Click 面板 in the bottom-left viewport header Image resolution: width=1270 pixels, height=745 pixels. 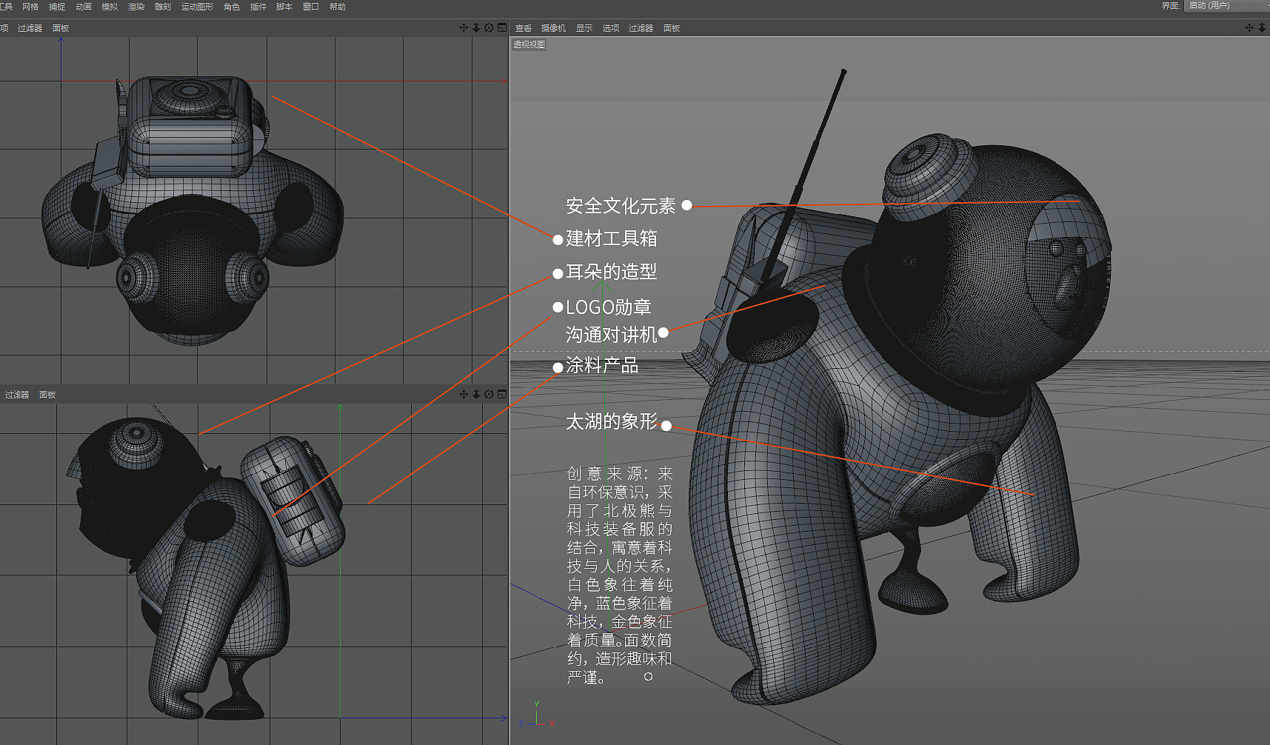point(47,394)
